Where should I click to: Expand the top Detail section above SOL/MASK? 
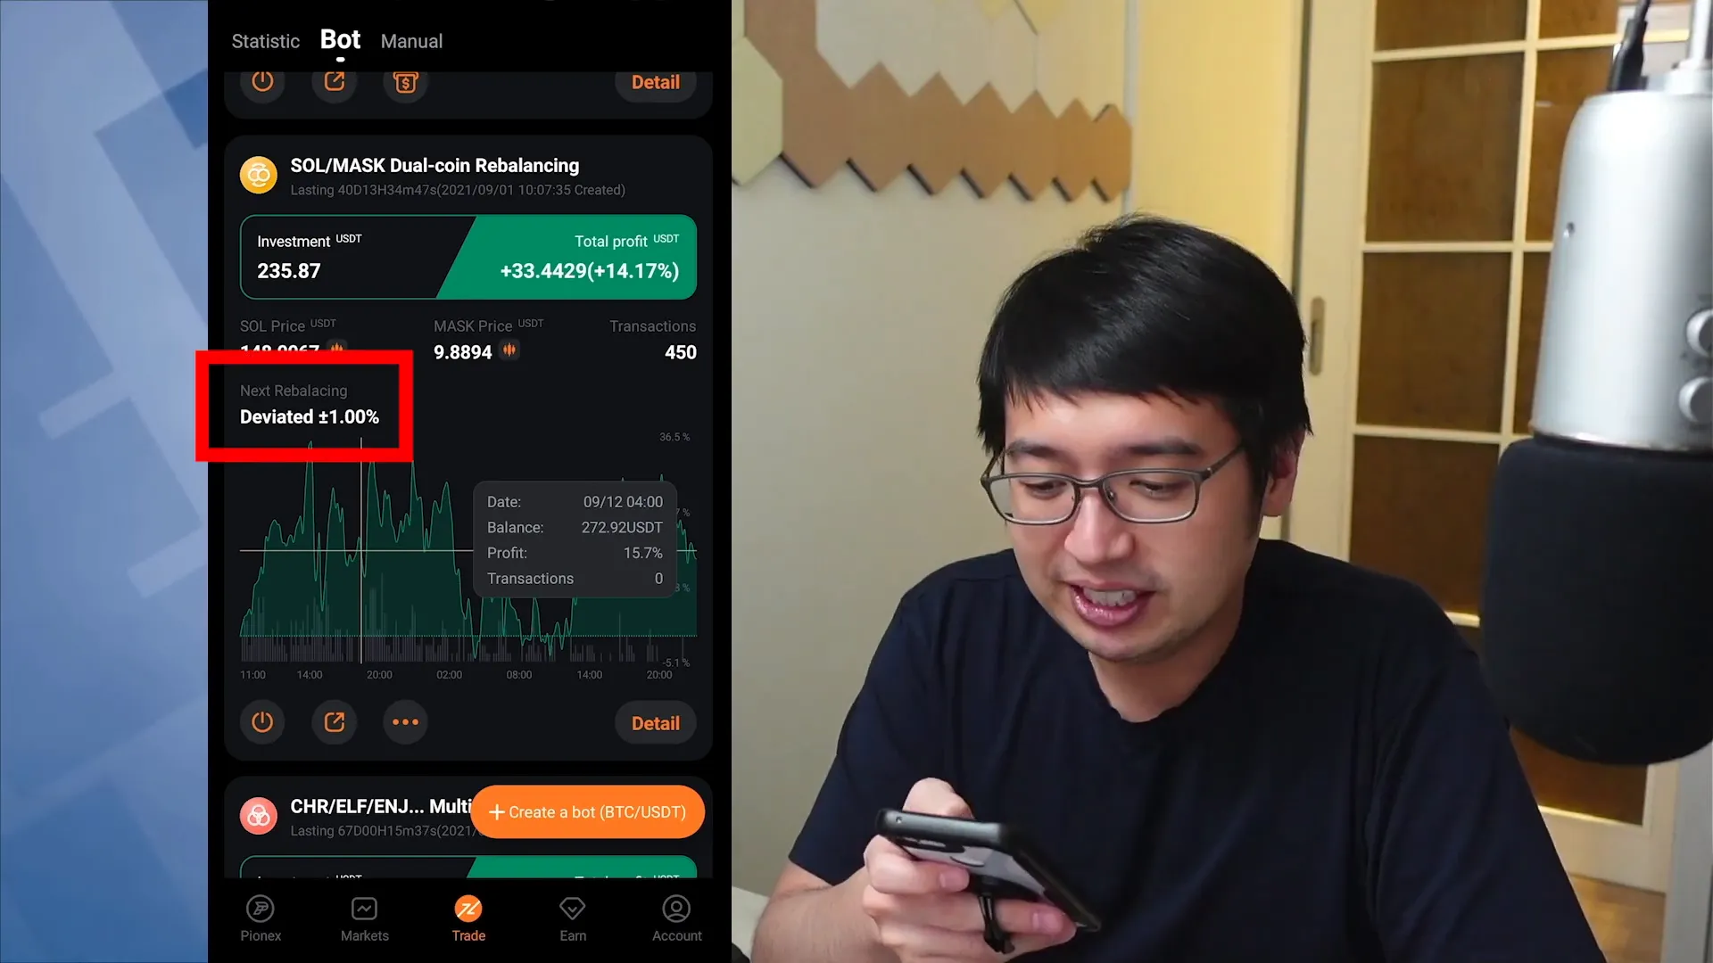click(x=656, y=81)
